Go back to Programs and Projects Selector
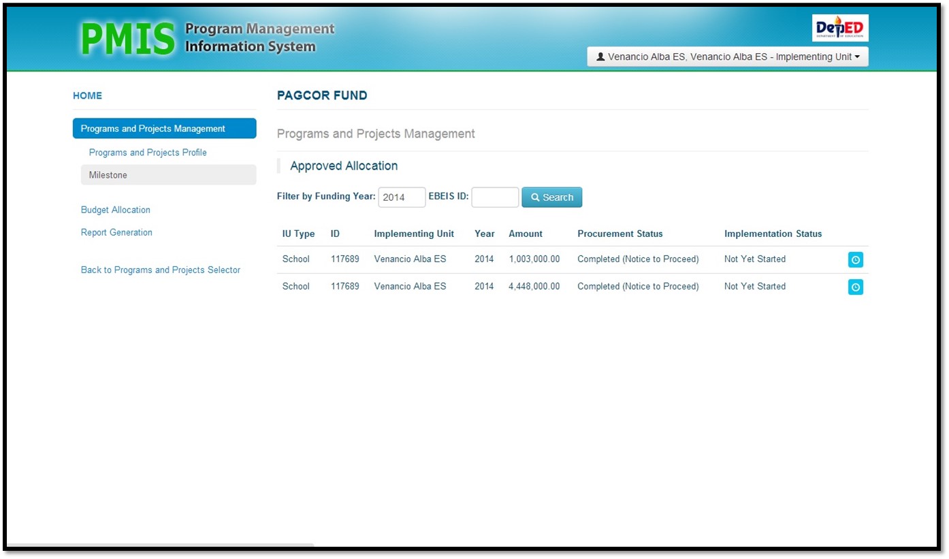The height and width of the screenshot is (559, 949). click(161, 270)
